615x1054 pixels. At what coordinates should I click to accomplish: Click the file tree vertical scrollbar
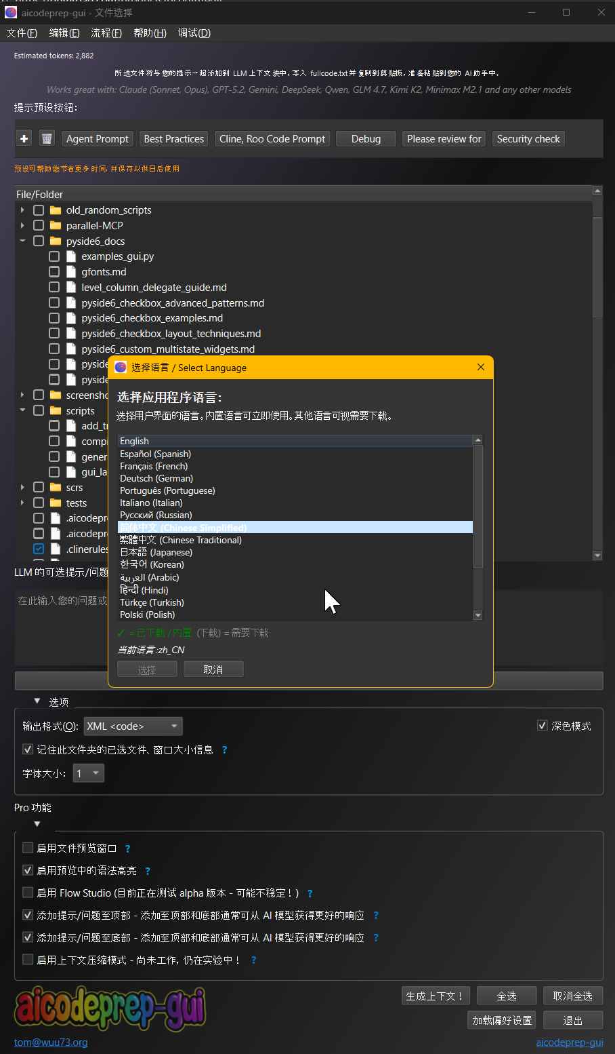coord(597,267)
